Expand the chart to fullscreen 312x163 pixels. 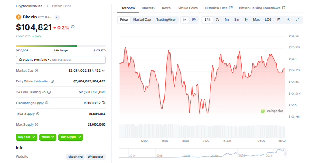point(297,20)
